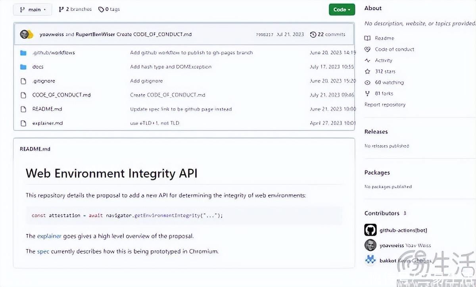Click the branches icon beside 2 branches
476x287 pixels.
point(61,9)
